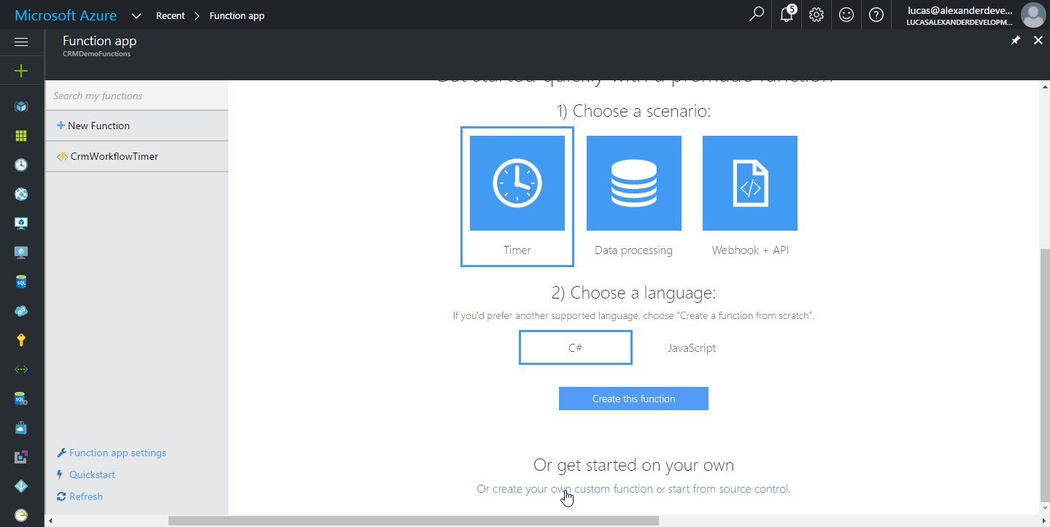
Task: Click start from source control link
Action: coord(730,489)
